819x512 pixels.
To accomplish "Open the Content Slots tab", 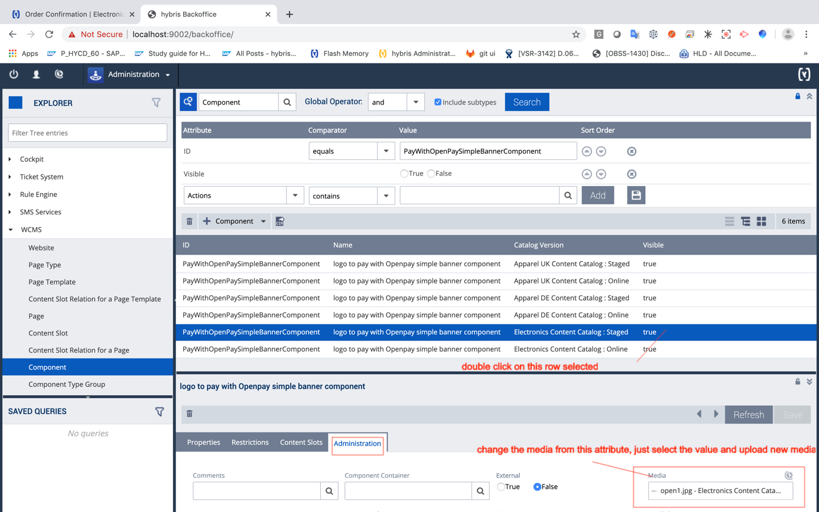I will click(x=301, y=442).
